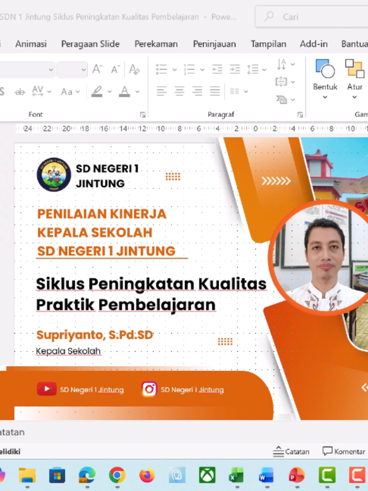Open Word from the taskbar

tap(267, 475)
